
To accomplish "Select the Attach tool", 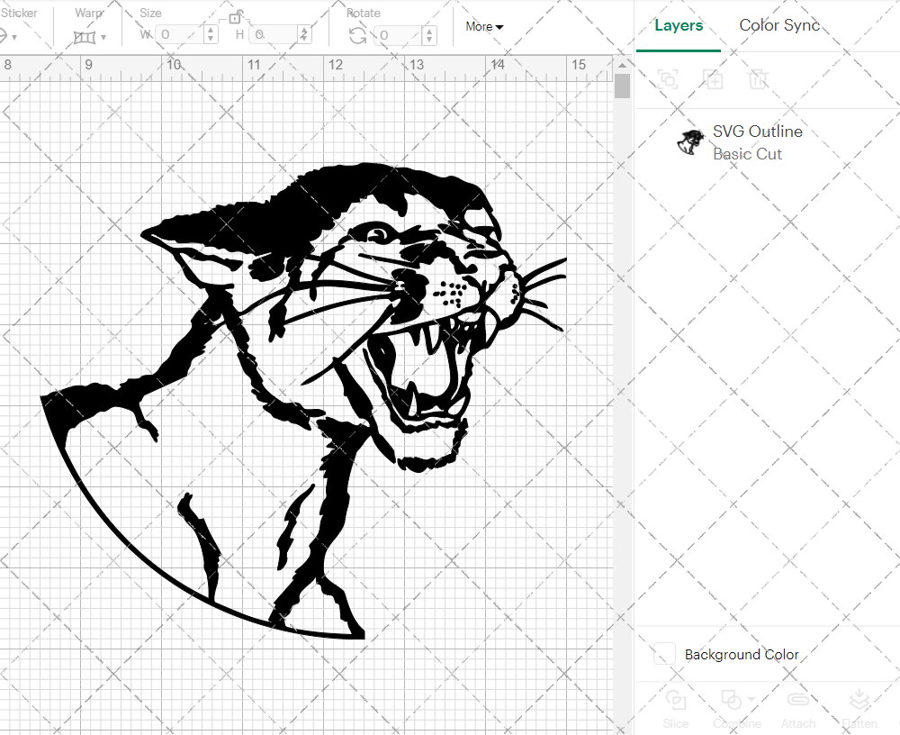I will point(798,707).
